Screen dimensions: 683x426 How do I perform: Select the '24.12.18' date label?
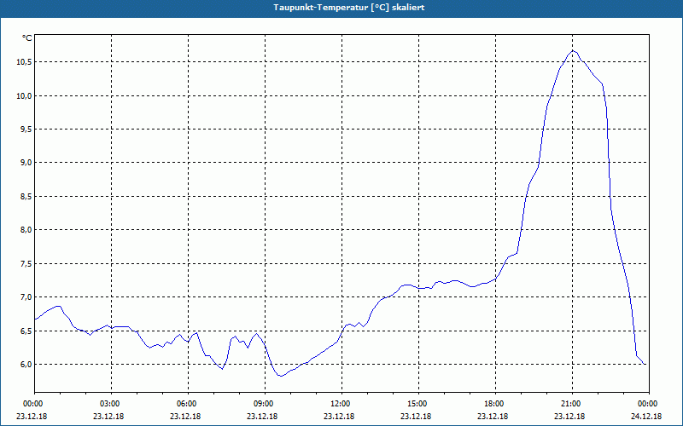[646, 417]
